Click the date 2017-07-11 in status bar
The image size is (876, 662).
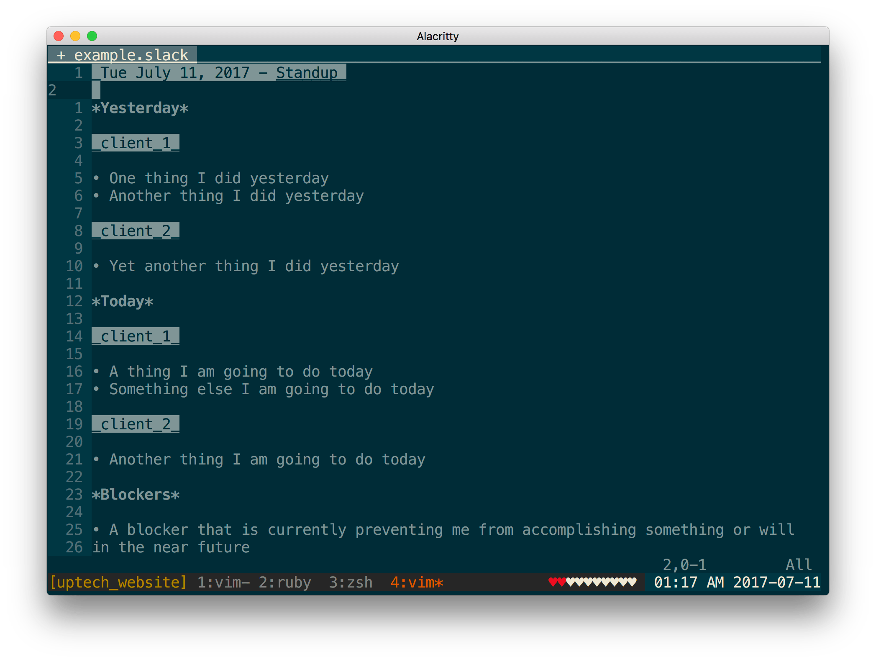tap(776, 582)
